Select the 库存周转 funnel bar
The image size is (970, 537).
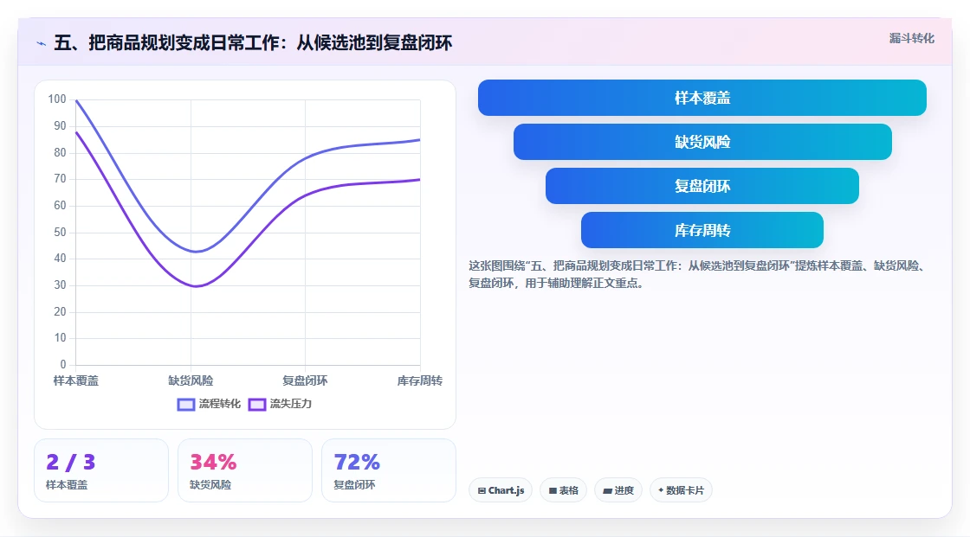(702, 231)
